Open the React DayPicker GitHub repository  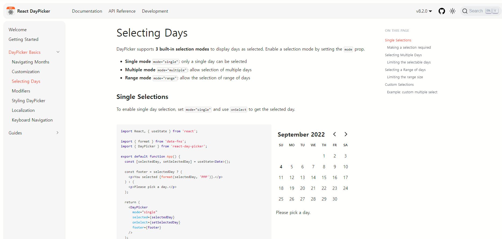tap(442, 11)
